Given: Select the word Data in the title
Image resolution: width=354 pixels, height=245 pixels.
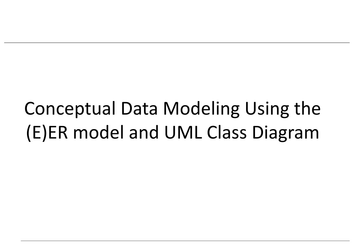Looking at the screenshot, I should pyautogui.click(x=139, y=108).
